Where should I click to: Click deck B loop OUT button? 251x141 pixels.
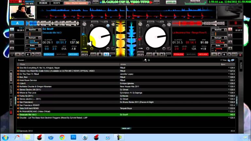point(235,55)
